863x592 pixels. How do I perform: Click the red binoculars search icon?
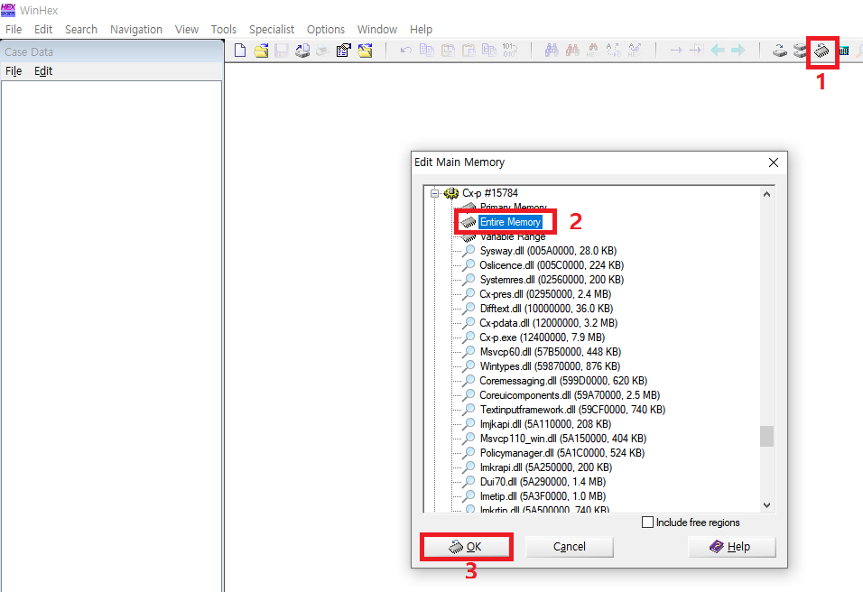(572, 51)
